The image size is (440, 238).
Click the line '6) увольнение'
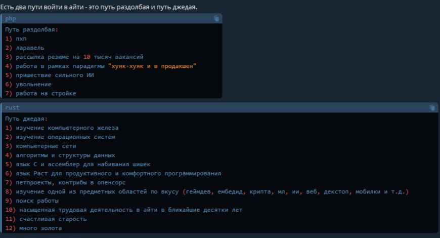[x=28, y=84]
